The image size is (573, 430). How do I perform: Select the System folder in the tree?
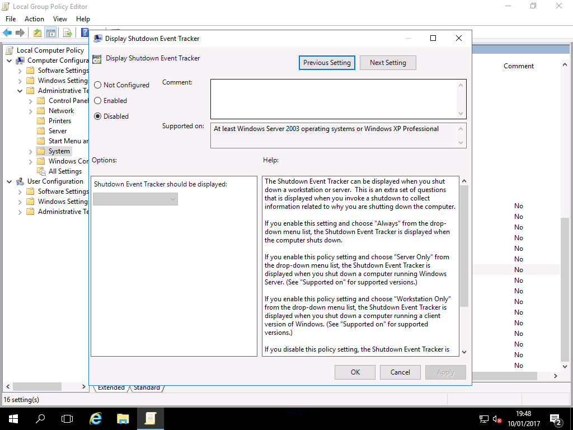coord(54,151)
